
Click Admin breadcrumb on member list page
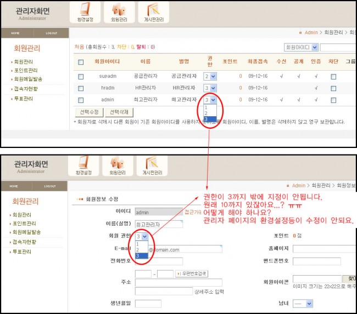311,32
